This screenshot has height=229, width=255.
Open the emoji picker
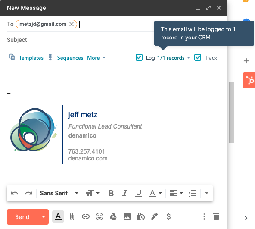(100, 216)
